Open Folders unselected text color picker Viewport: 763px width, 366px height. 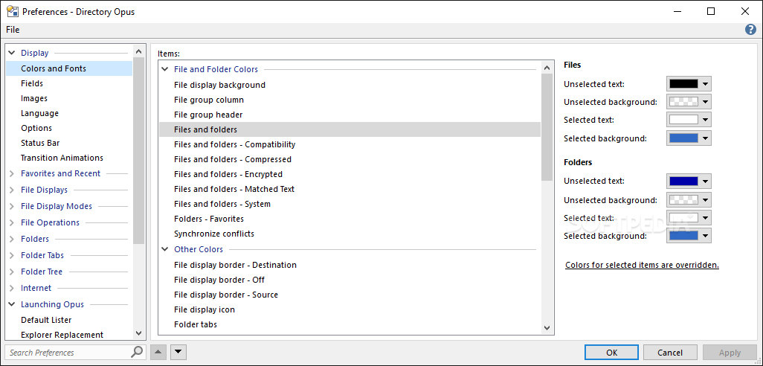pyautogui.click(x=689, y=181)
